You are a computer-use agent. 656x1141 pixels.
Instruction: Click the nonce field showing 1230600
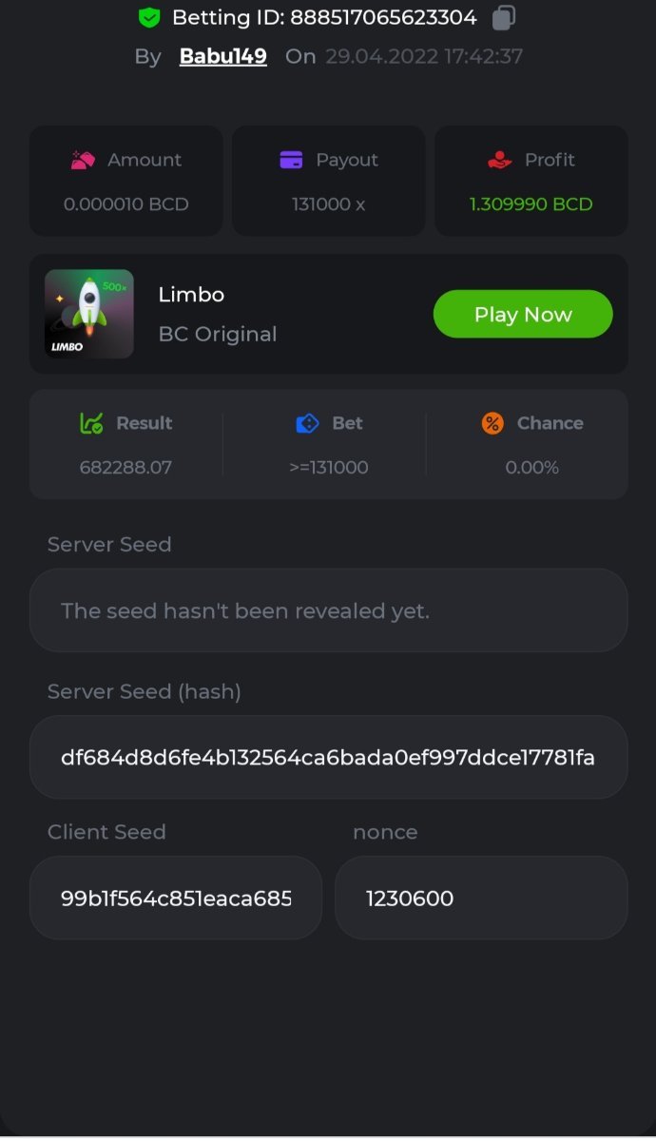pyautogui.click(x=481, y=898)
